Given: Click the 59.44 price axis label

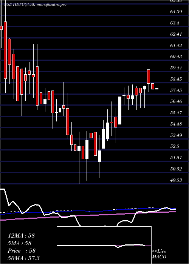Looking at the screenshot, I should [176, 68].
